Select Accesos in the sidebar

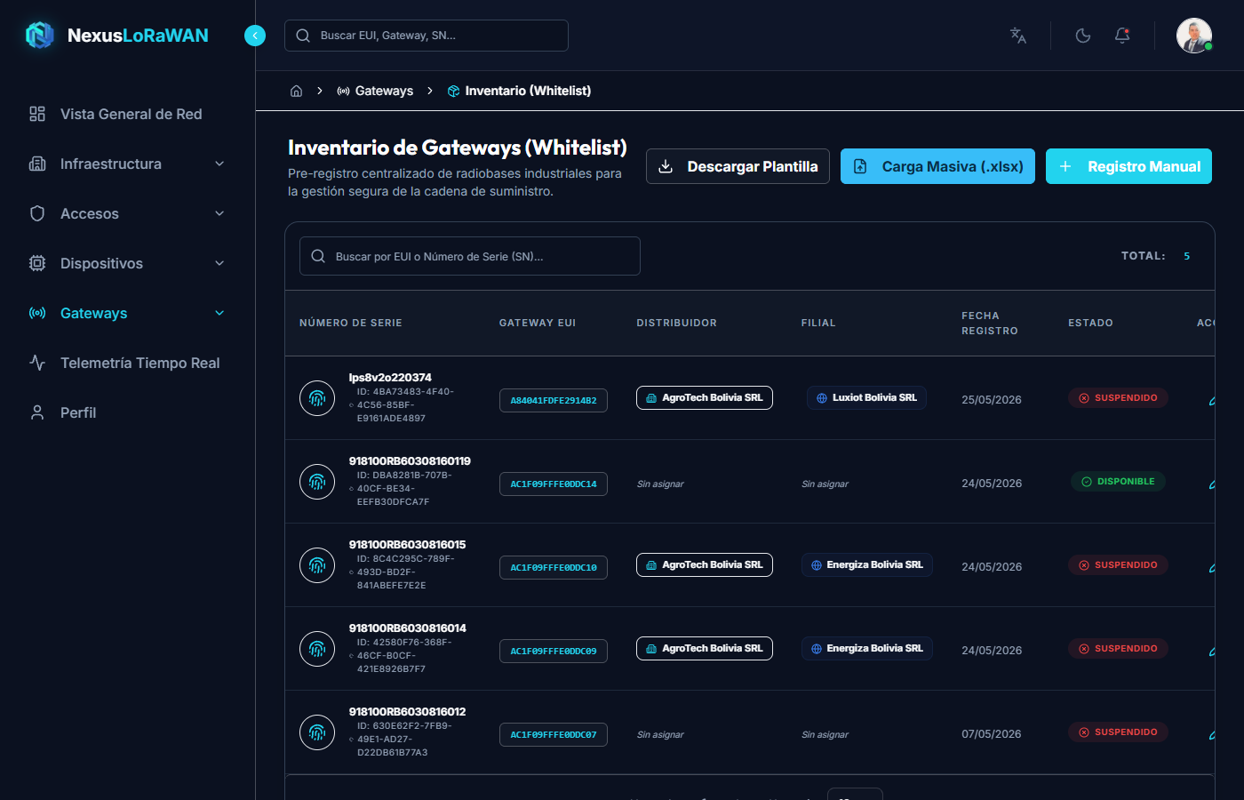pyautogui.click(x=127, y=213)
